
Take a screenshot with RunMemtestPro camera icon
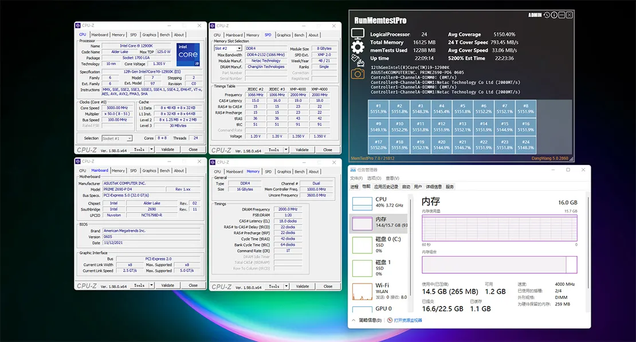tap(358, 74)
